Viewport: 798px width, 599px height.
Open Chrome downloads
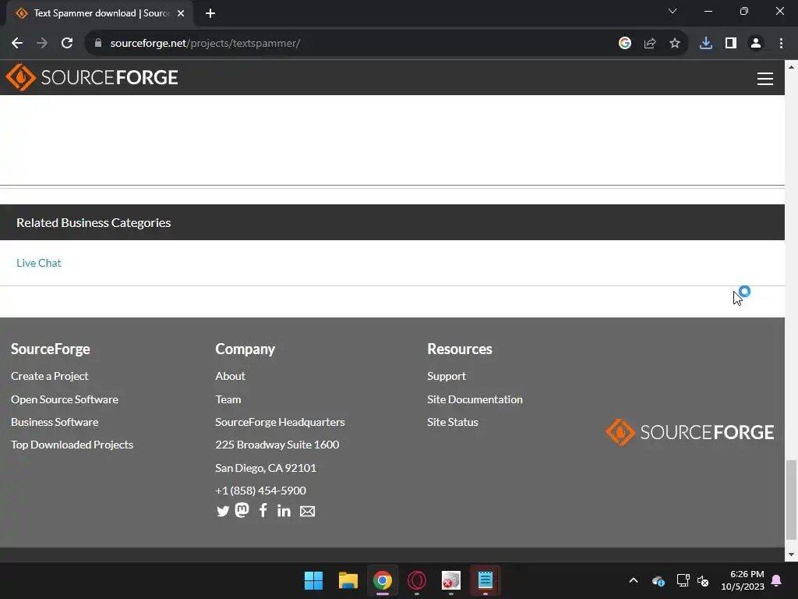coord(706,44)
